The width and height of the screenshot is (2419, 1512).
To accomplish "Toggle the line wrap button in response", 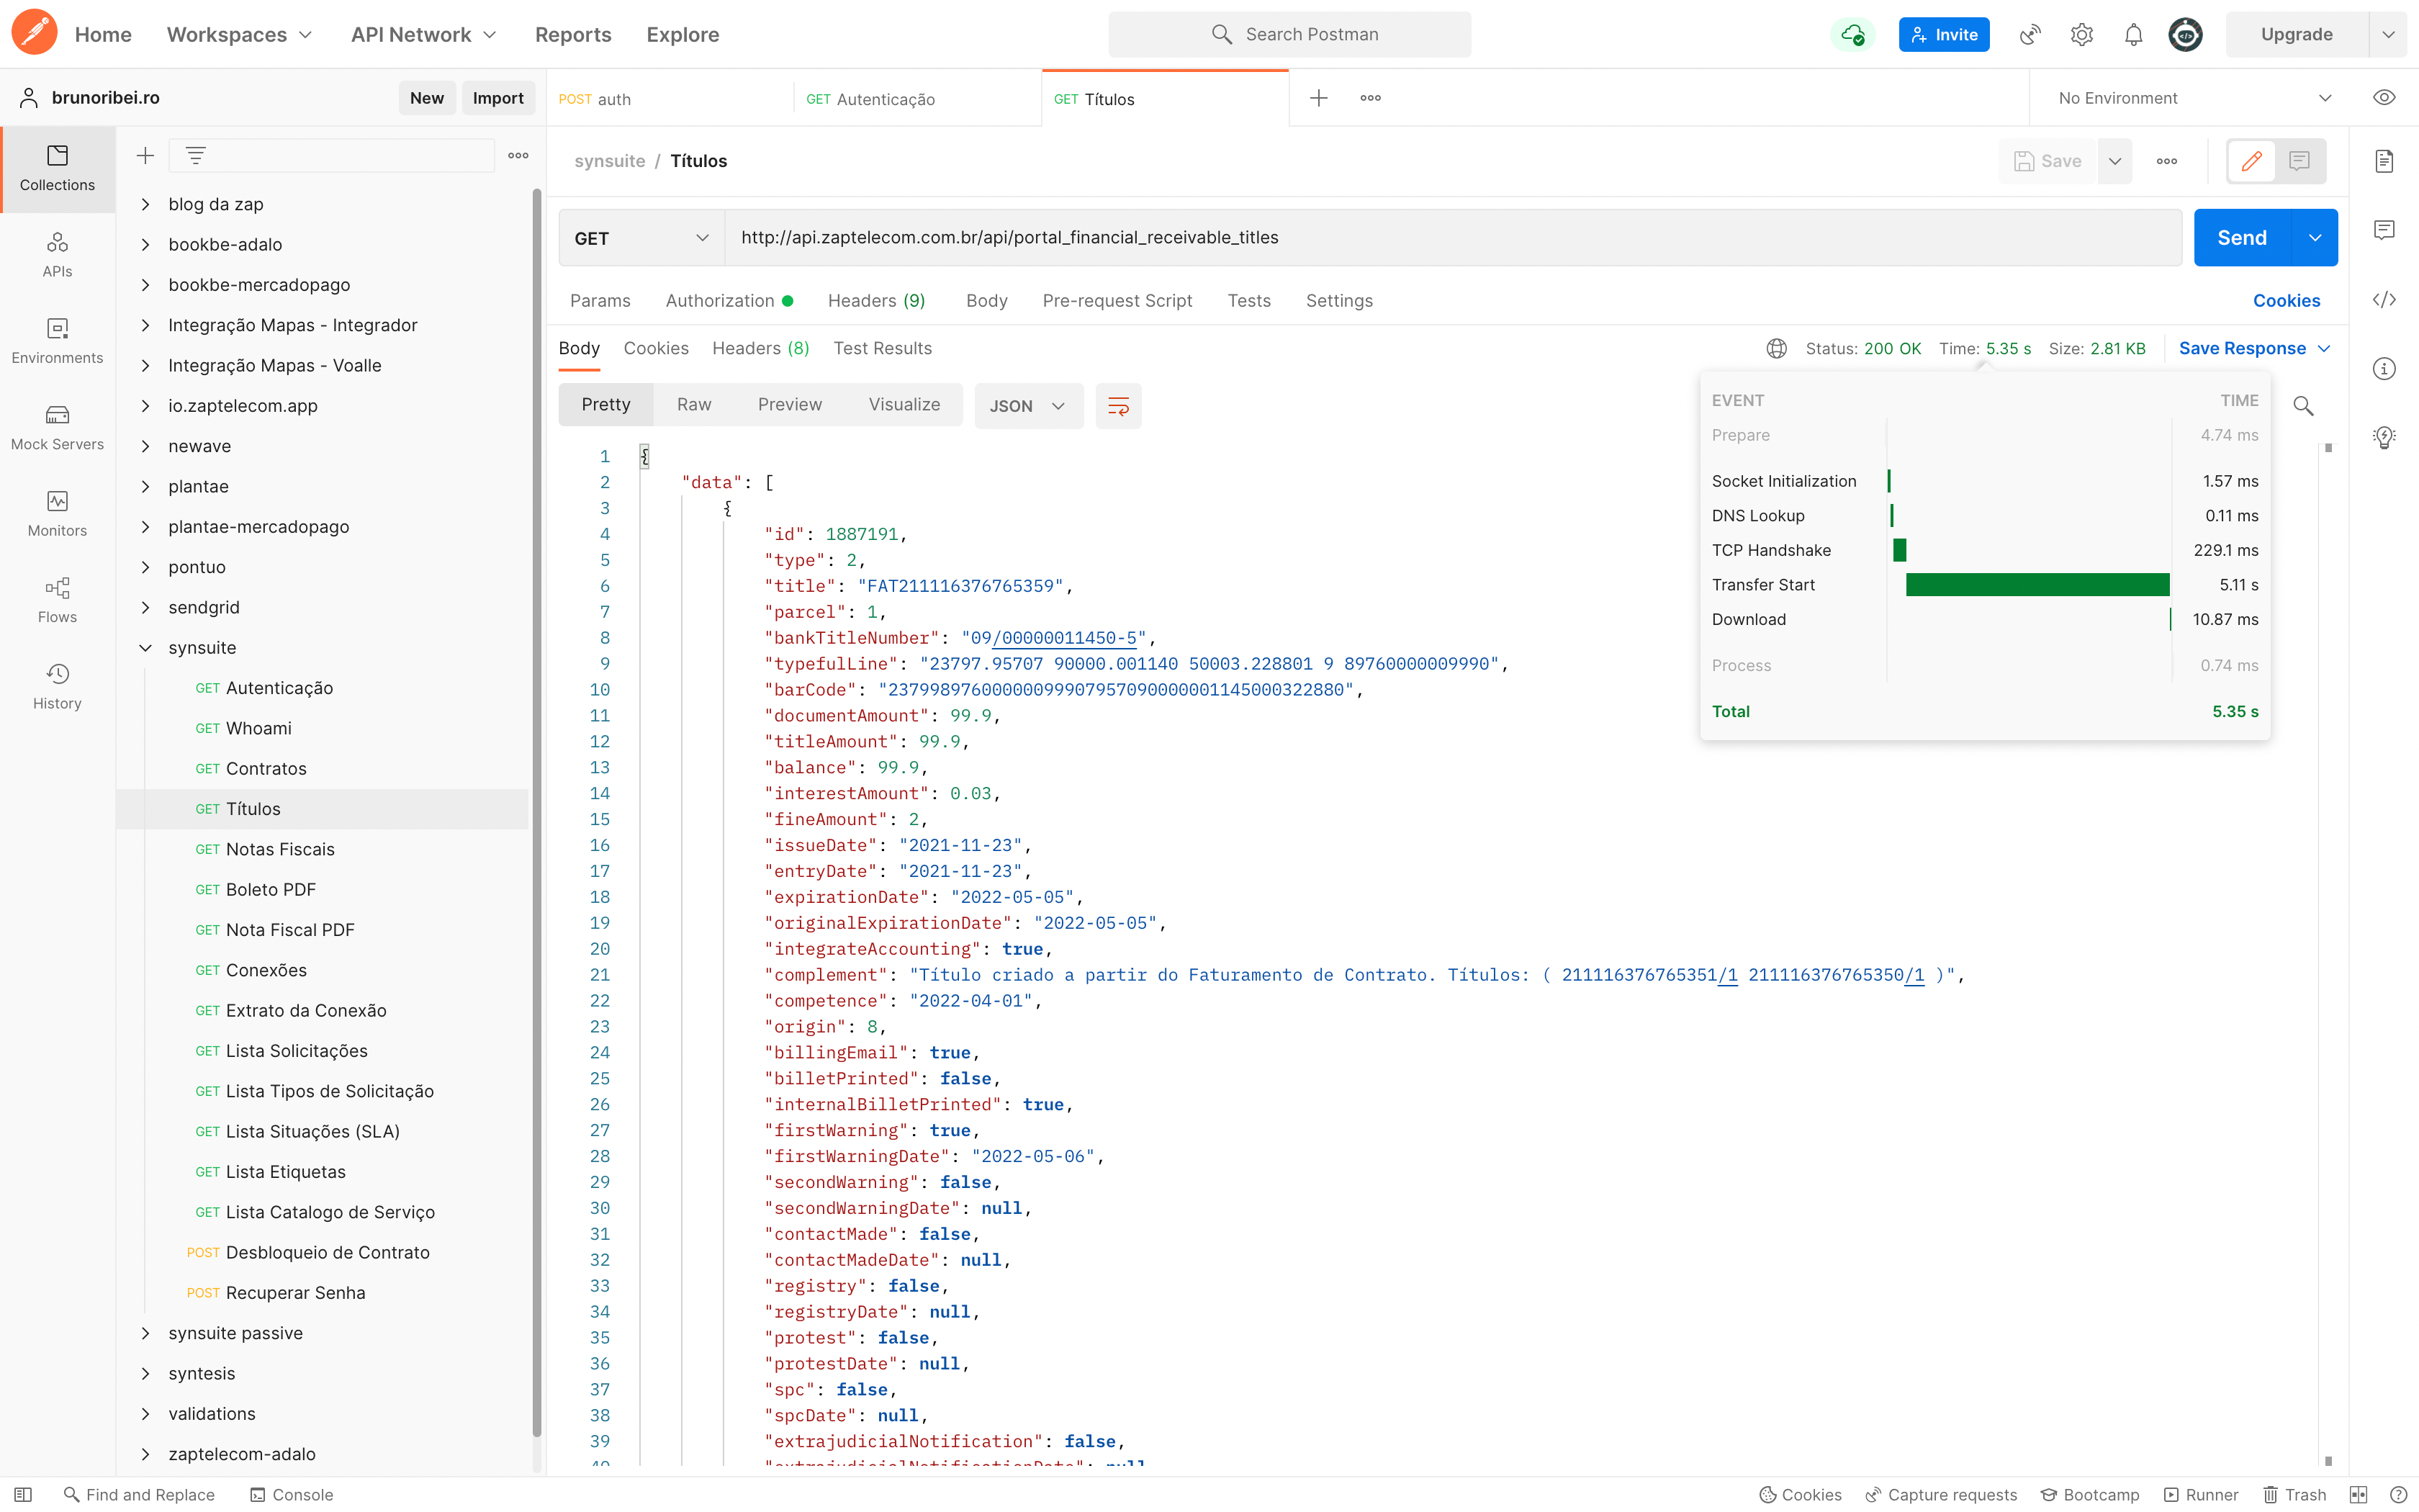I will 1119,406.
